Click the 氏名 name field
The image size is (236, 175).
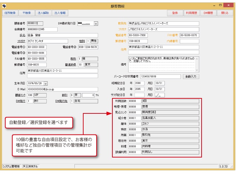coord(63,35)
